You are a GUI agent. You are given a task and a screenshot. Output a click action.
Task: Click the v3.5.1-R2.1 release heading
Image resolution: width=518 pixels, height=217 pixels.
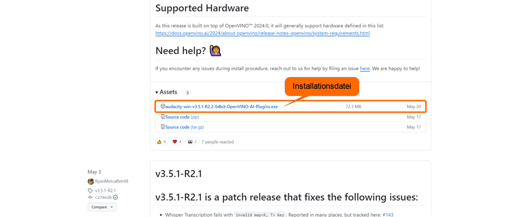178,174
